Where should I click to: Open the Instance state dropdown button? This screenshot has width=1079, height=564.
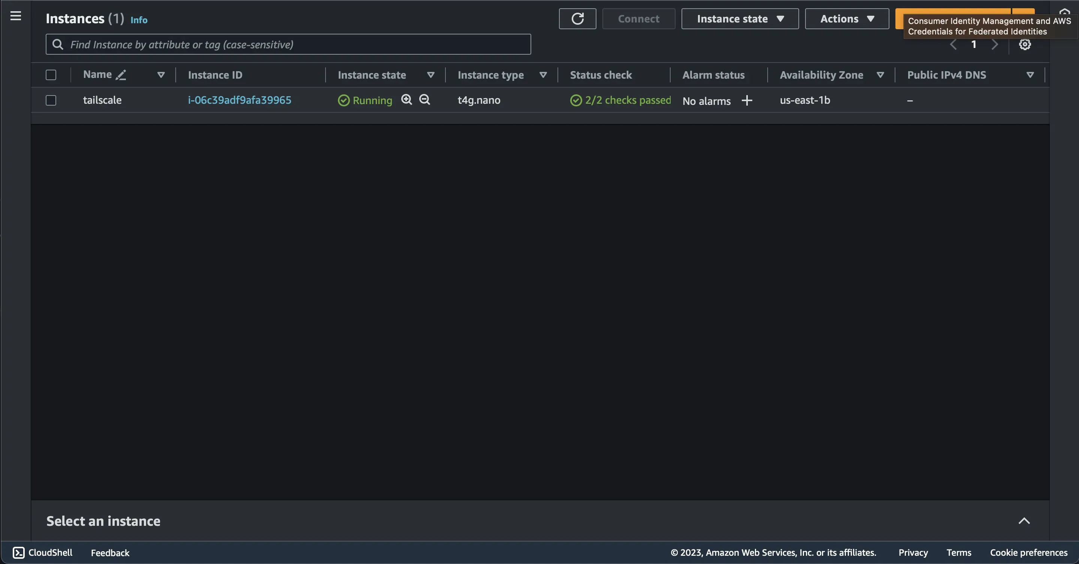coord(740,19)
